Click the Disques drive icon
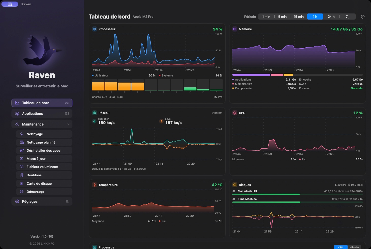 tap(235, 185)
